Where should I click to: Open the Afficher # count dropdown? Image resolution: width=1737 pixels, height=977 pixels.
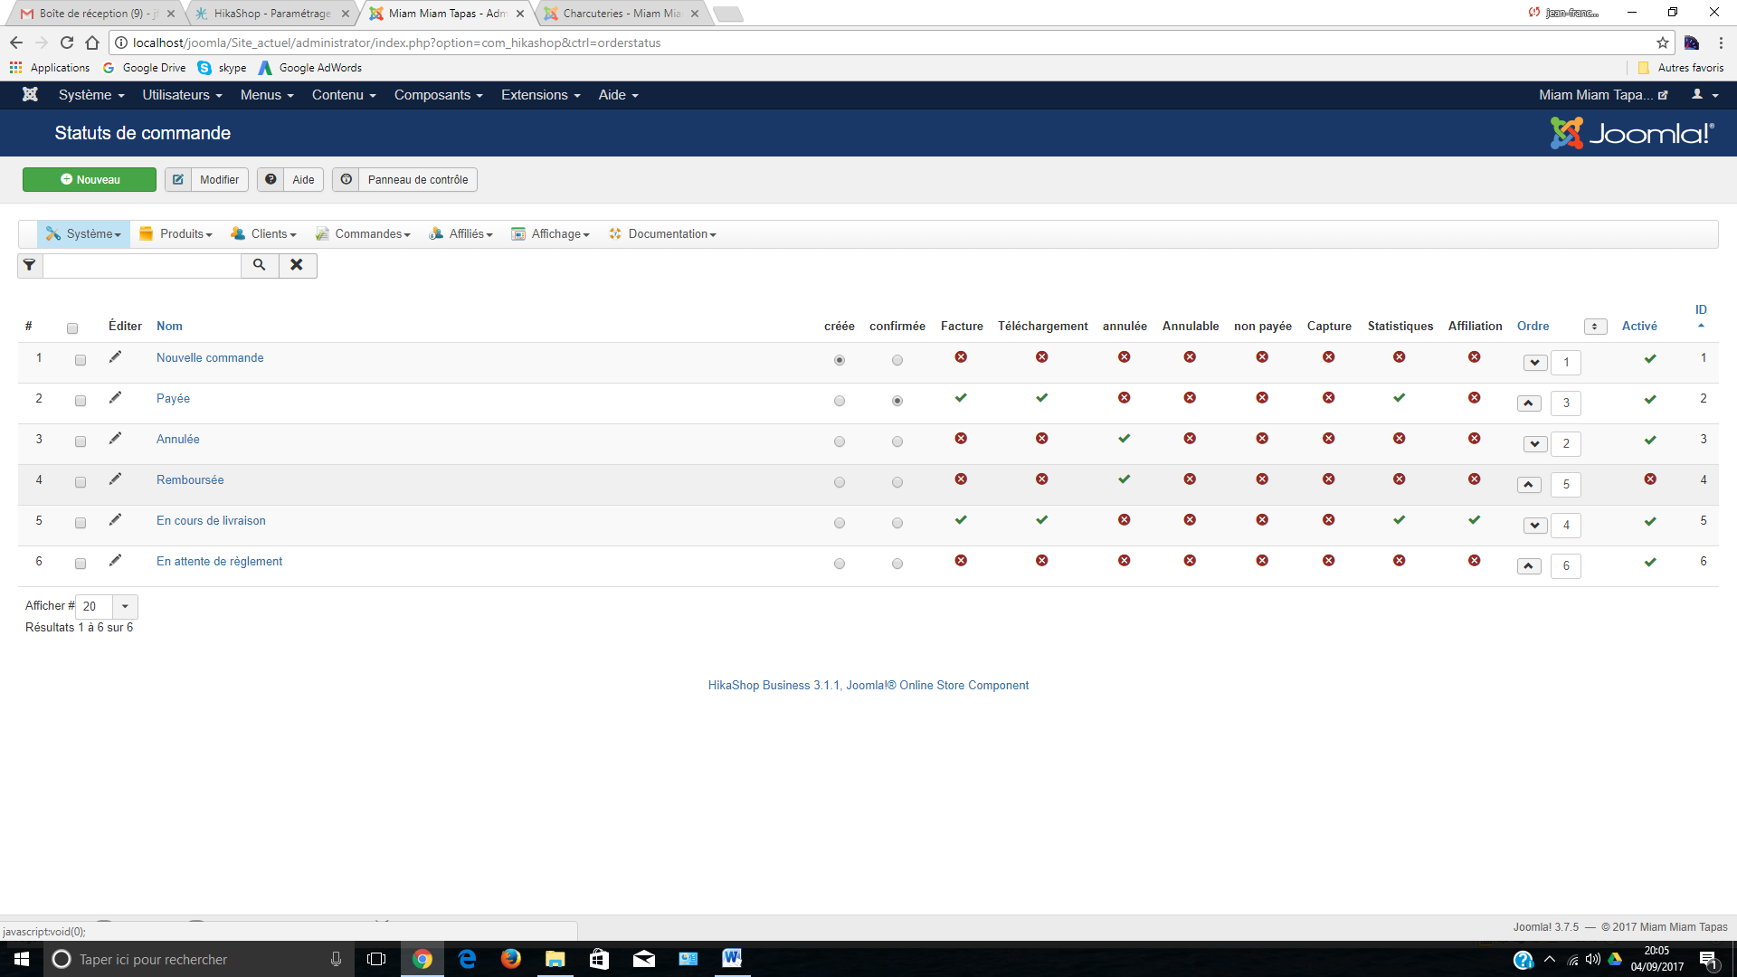click(x=107, y=606)
